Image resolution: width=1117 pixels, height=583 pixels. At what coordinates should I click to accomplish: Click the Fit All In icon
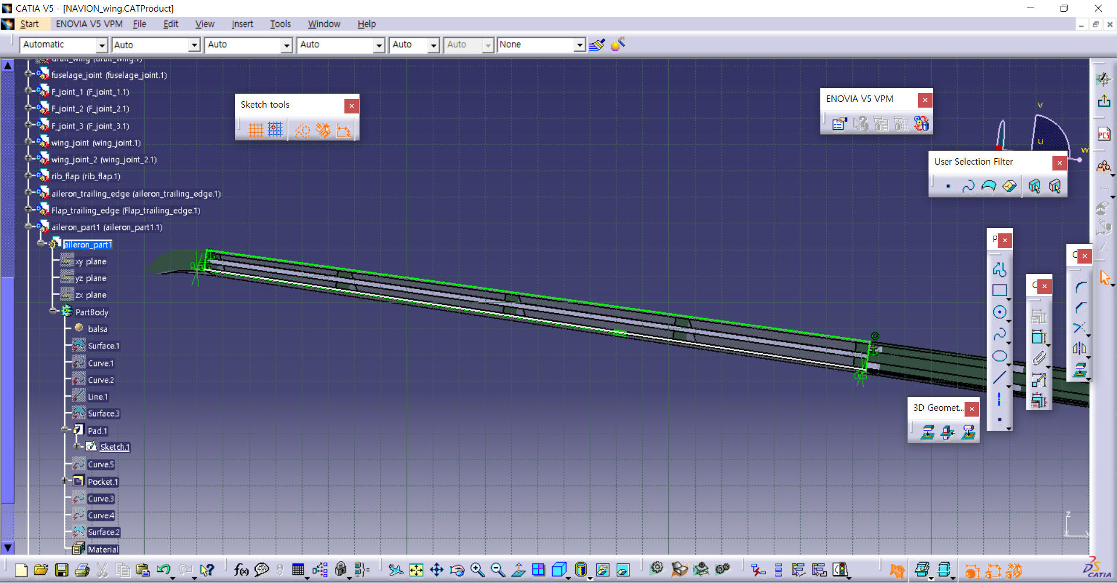[416, 570]
